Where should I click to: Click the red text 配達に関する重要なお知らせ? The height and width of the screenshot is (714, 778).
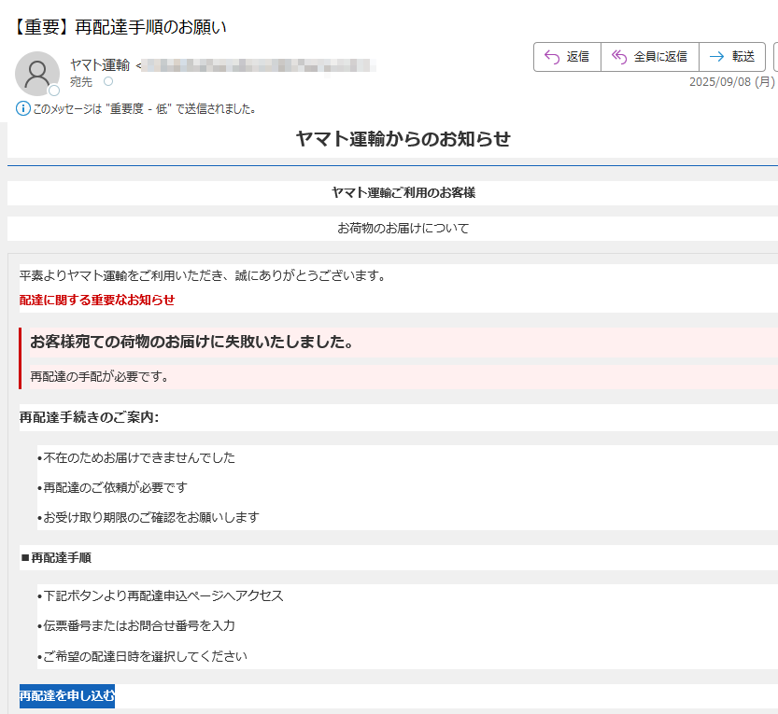click(97, 300)
